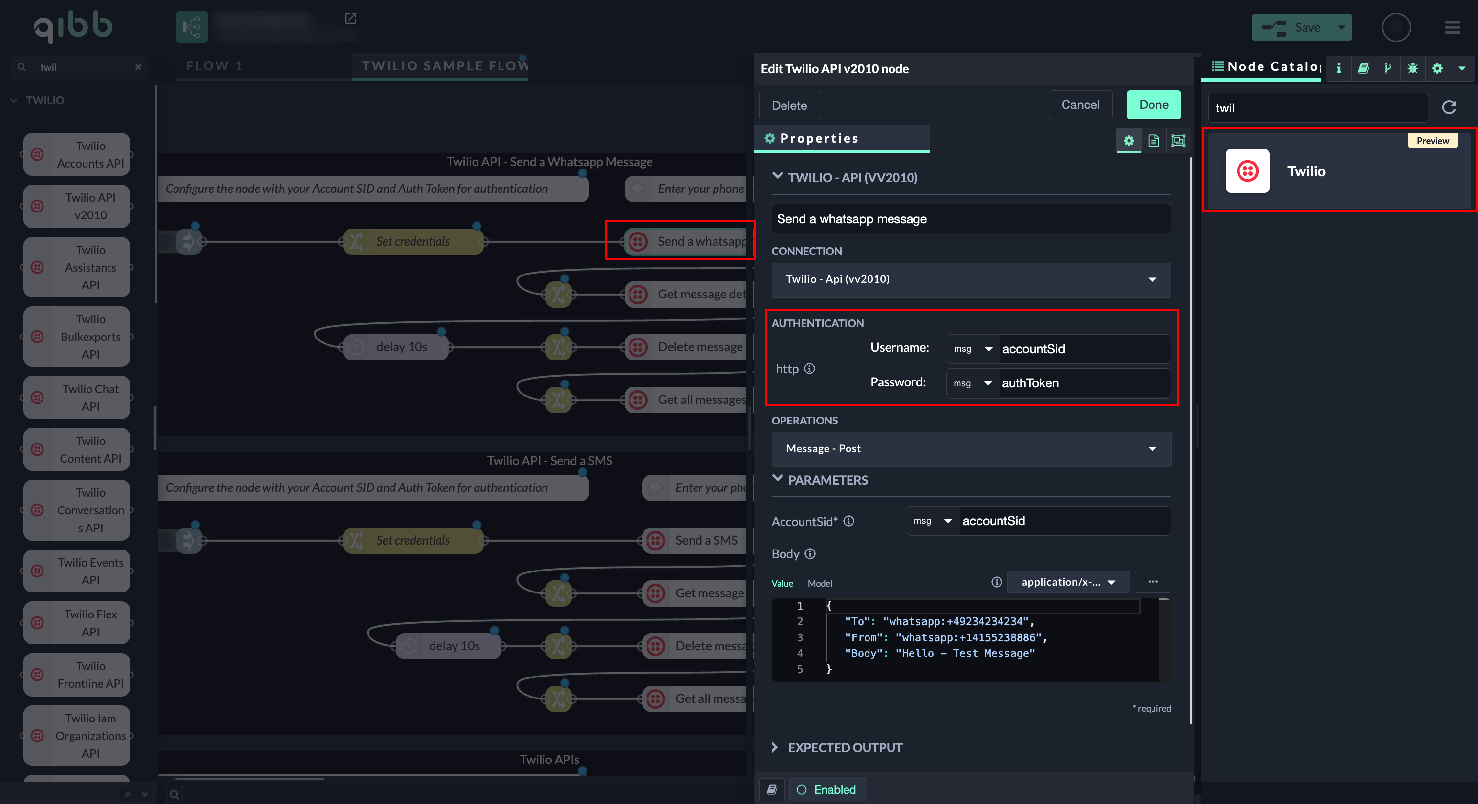Clear the palette search filter

tap(138, 67)
